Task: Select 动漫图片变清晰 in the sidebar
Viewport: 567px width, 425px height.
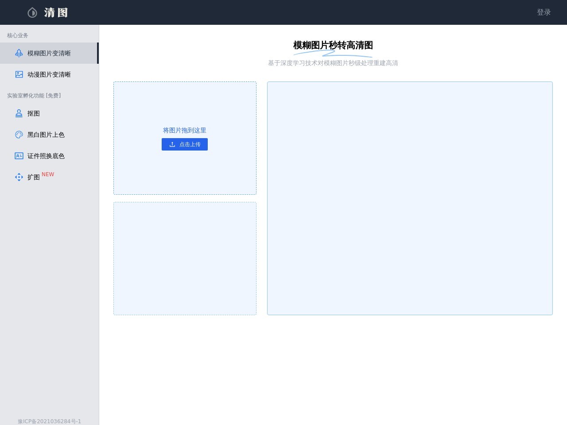Action: point(49,74)
